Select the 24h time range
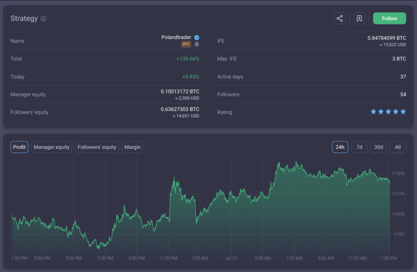417x272 pixels. 340,147
